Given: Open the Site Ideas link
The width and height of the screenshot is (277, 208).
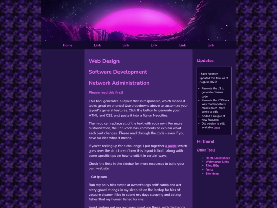Looking at the screenshot, I should [x=212, y=174].
